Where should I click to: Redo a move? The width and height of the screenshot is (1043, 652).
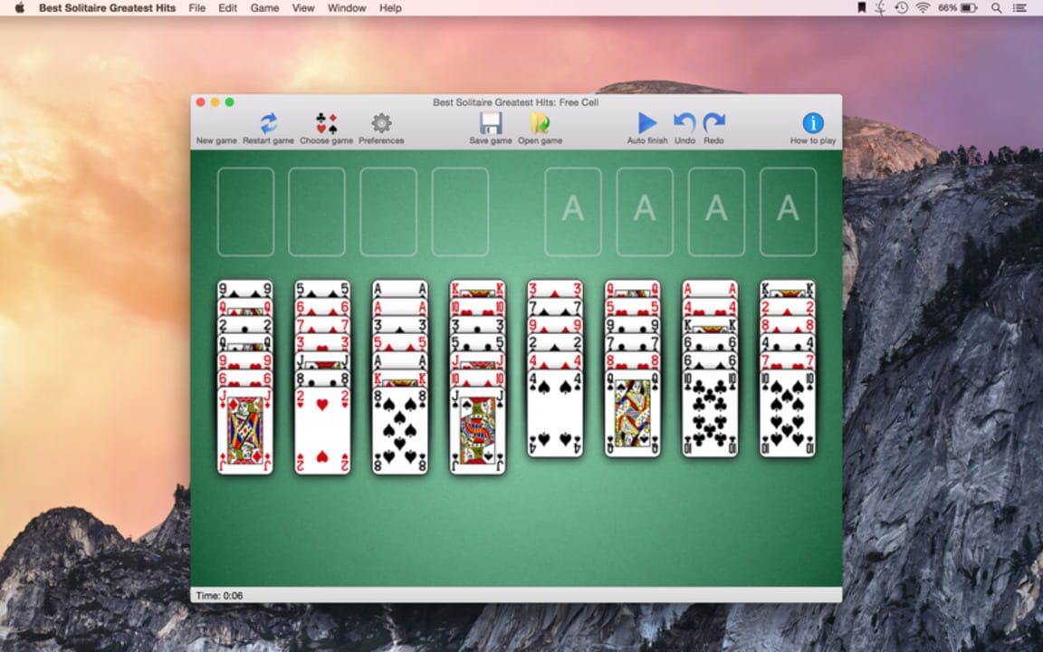point(714,121)
